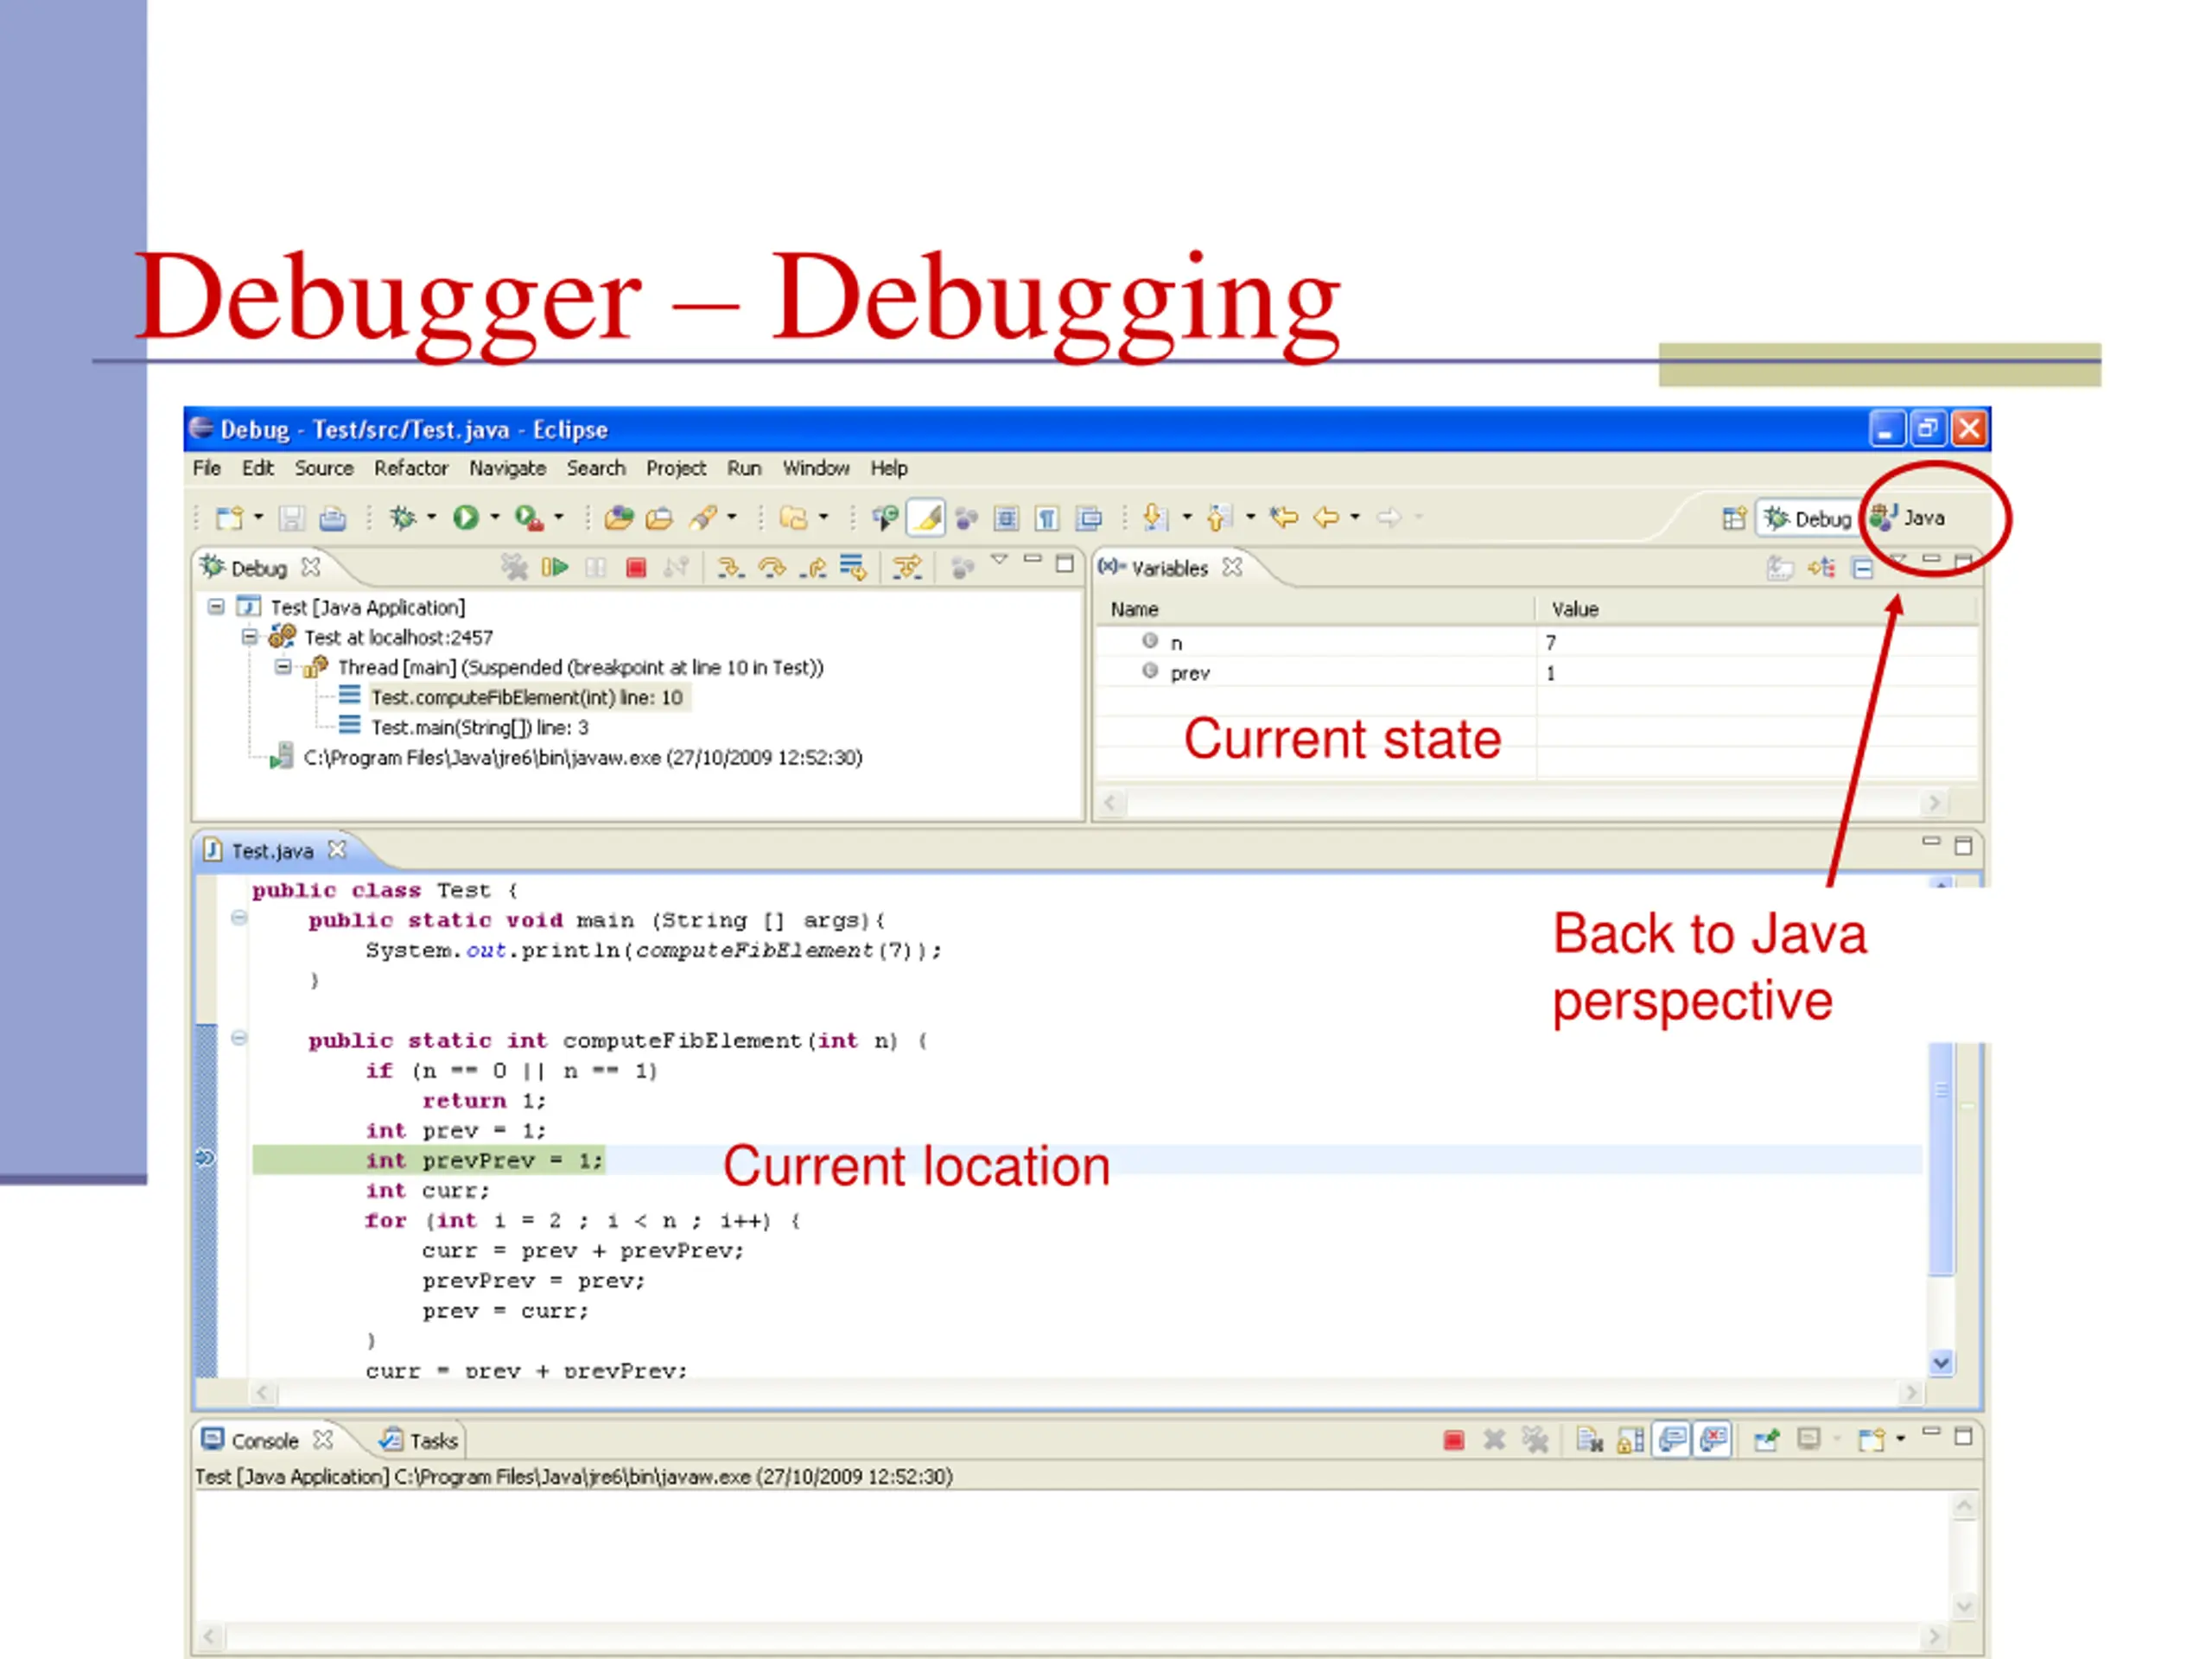Toggle Use Step Filters in Debug view

907,568
